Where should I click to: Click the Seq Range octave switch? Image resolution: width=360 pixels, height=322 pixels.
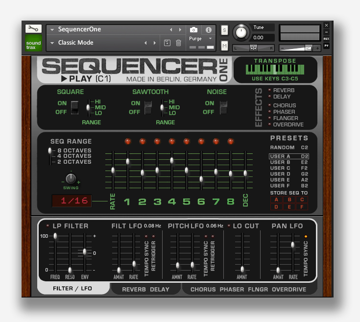[x=50, y=156]
